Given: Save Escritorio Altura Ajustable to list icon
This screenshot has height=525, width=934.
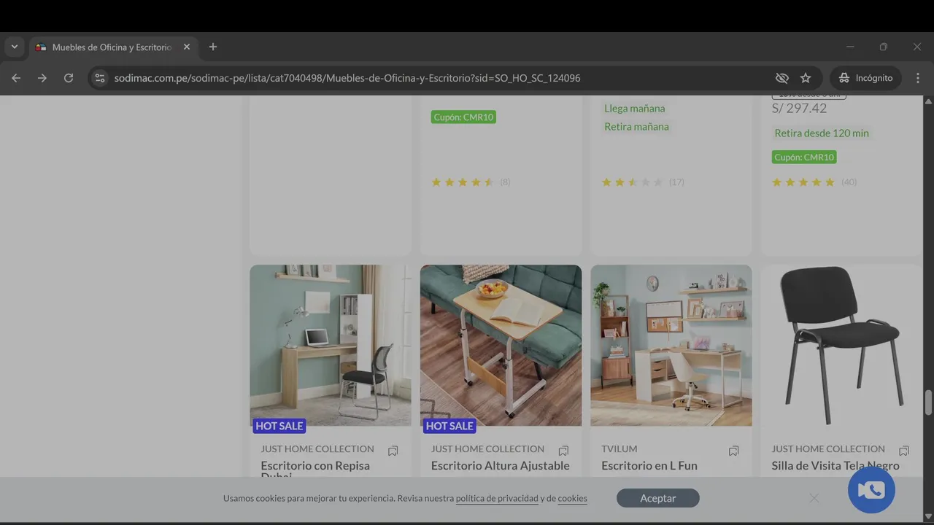Looking at the screenshot, I should [563, 451].
